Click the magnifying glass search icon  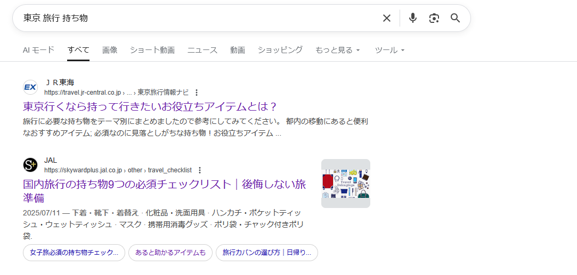[455, 18]
